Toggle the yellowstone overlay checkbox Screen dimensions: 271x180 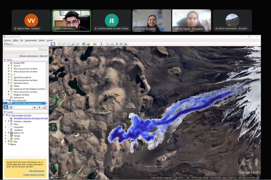(9, 97)
